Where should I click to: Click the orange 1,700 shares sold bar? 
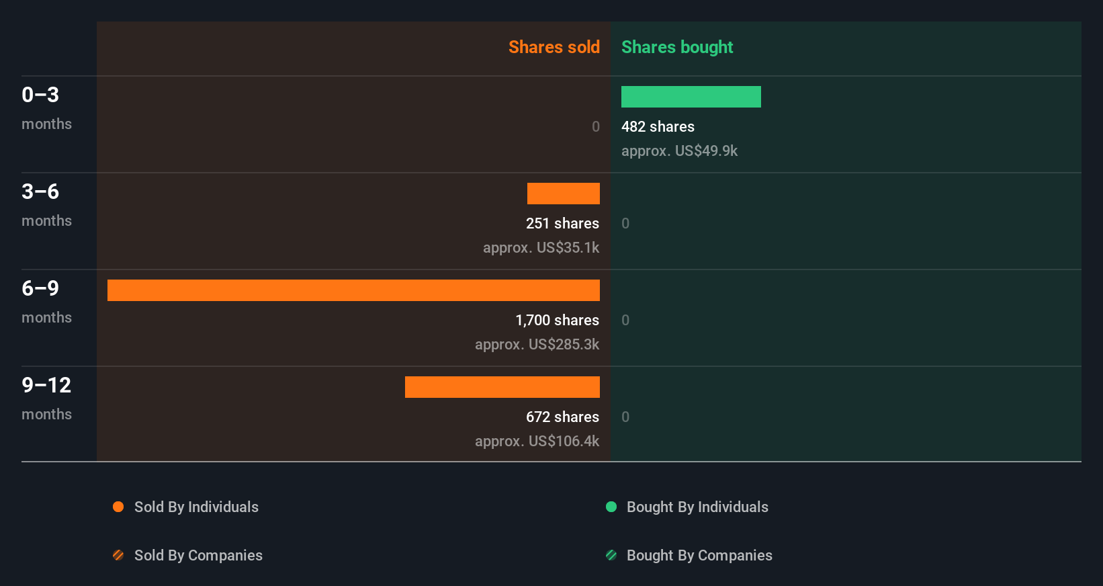tap(353, 290)
